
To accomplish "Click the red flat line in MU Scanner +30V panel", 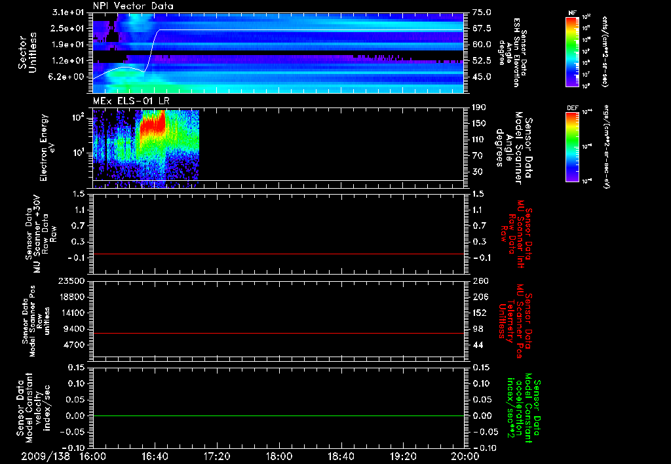I will pyautogui.click(x=279, y=254).
